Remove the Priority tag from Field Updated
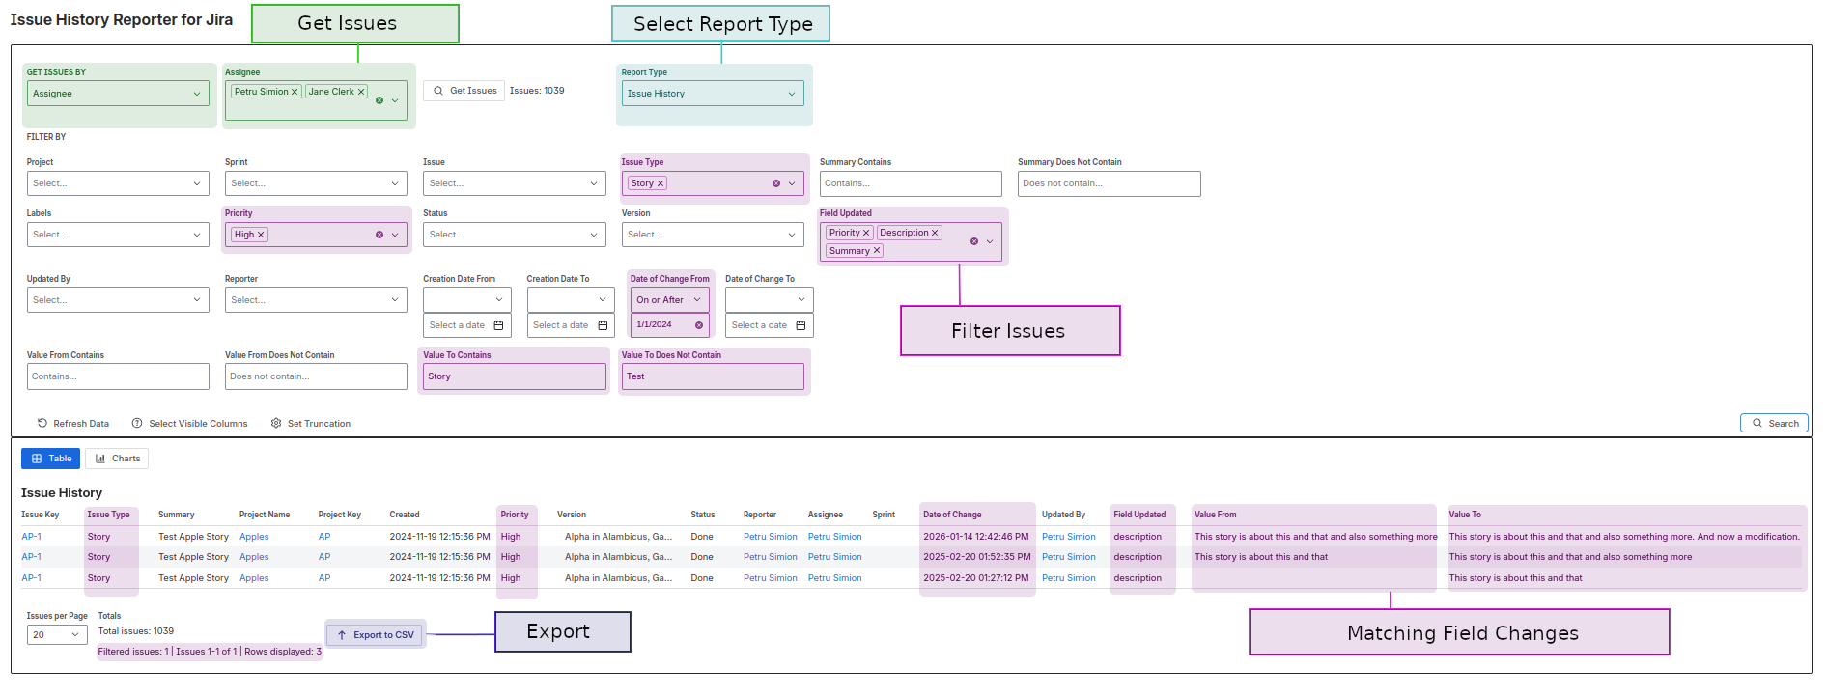Viewport: 1827px width, 697px height. [x=866, y=233]
